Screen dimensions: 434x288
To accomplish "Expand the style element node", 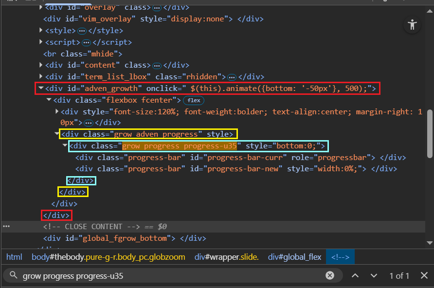I will (x=41, y=31).
